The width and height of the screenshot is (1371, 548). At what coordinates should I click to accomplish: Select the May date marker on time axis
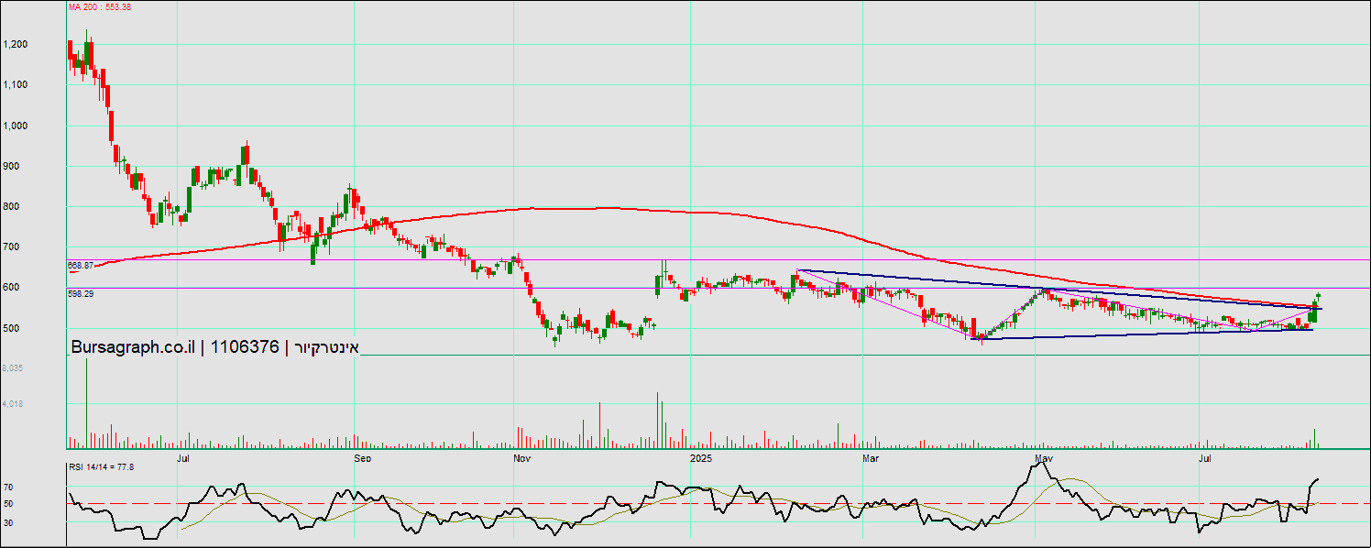click(x=1042, y=456)
